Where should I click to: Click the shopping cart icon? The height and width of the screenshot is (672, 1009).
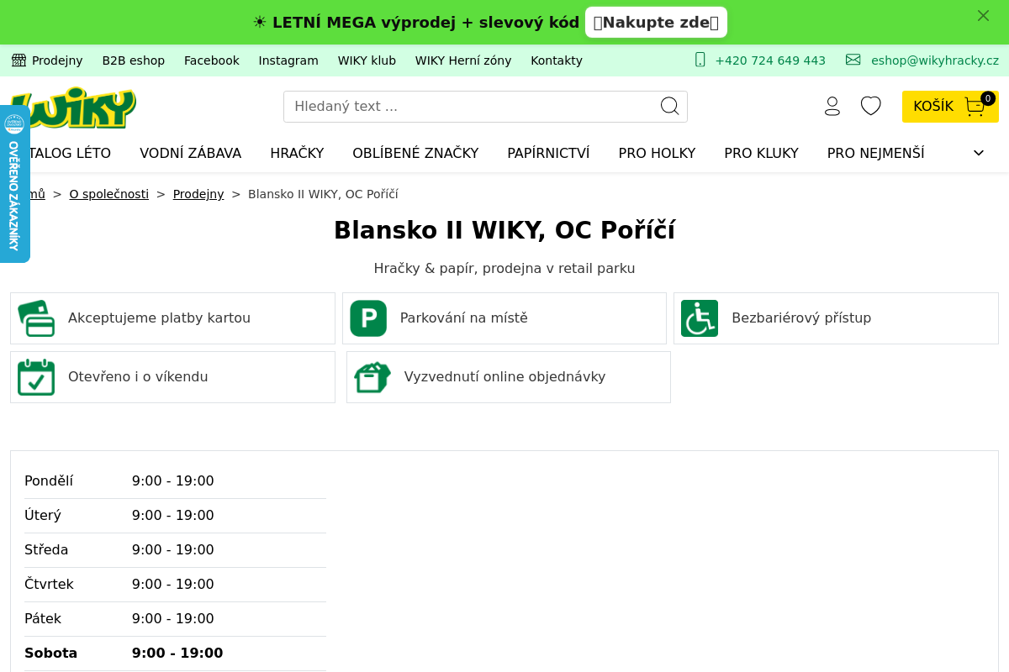coord(975,107)
